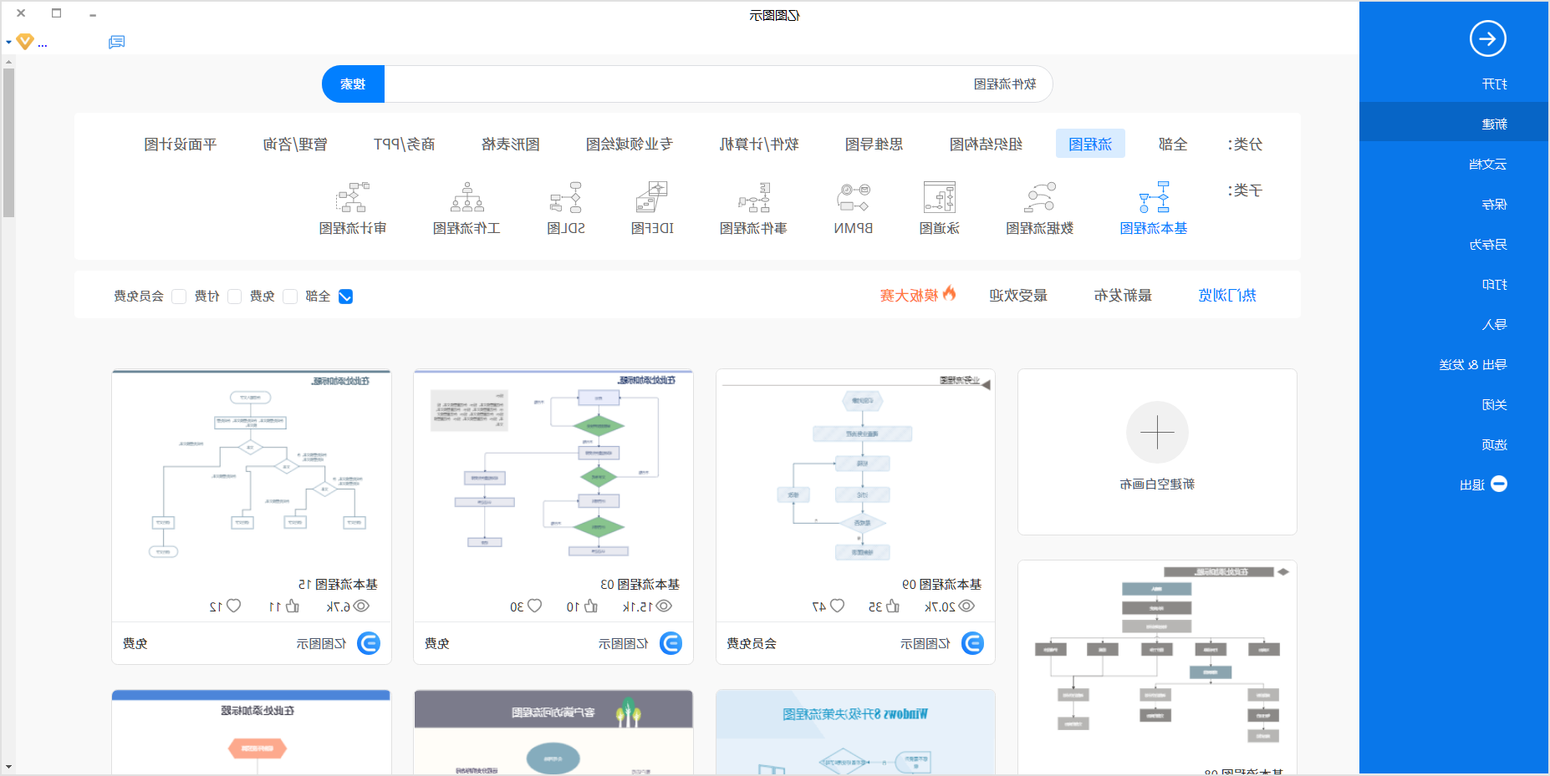Select the 软件/计算机 category
The width and height of the screenshot is (1550, 776).
tap(759, 144)
